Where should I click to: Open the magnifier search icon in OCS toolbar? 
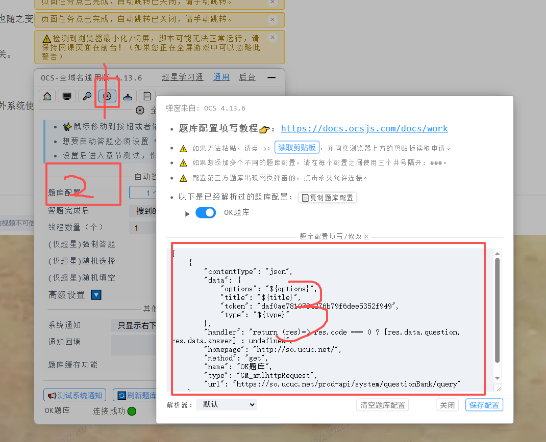(x=87, y=96)
